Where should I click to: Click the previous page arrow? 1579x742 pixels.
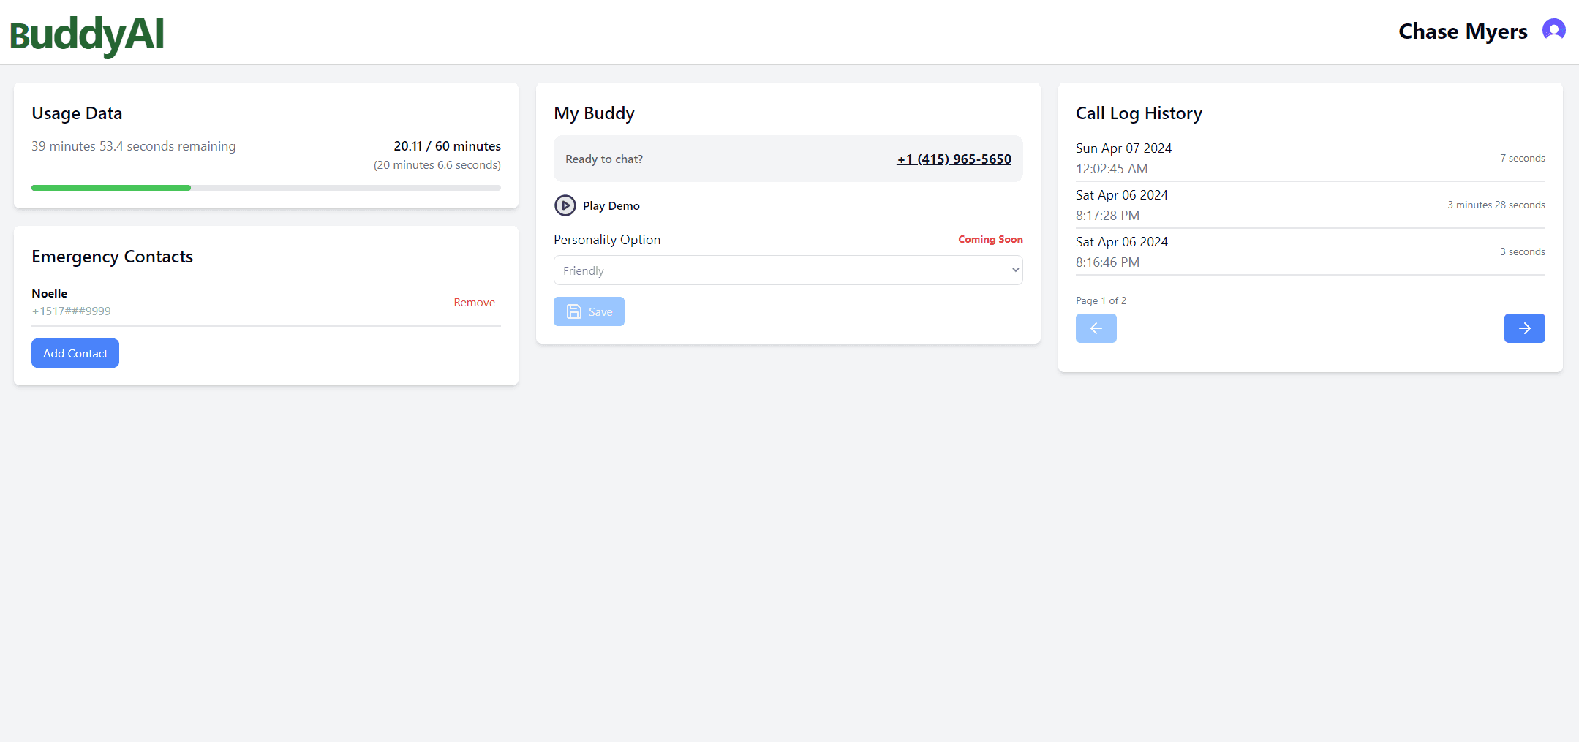[x=1096, y=328]
